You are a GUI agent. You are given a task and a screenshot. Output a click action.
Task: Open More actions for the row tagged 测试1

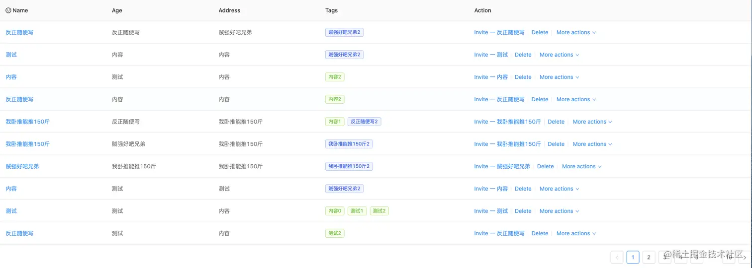[559, 211]
